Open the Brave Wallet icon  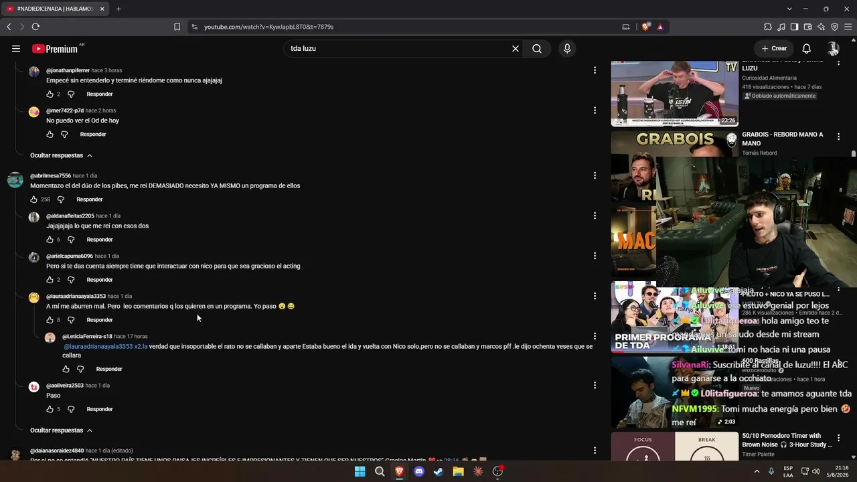807,27
